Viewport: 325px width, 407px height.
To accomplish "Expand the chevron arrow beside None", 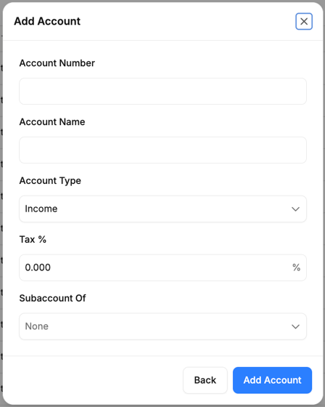I will click(295, 326).
